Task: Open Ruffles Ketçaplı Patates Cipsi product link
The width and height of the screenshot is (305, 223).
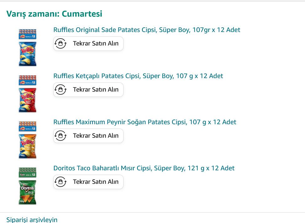Action: click(138, 76)
